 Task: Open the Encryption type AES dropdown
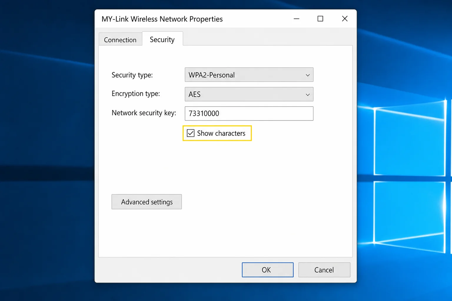249,94
